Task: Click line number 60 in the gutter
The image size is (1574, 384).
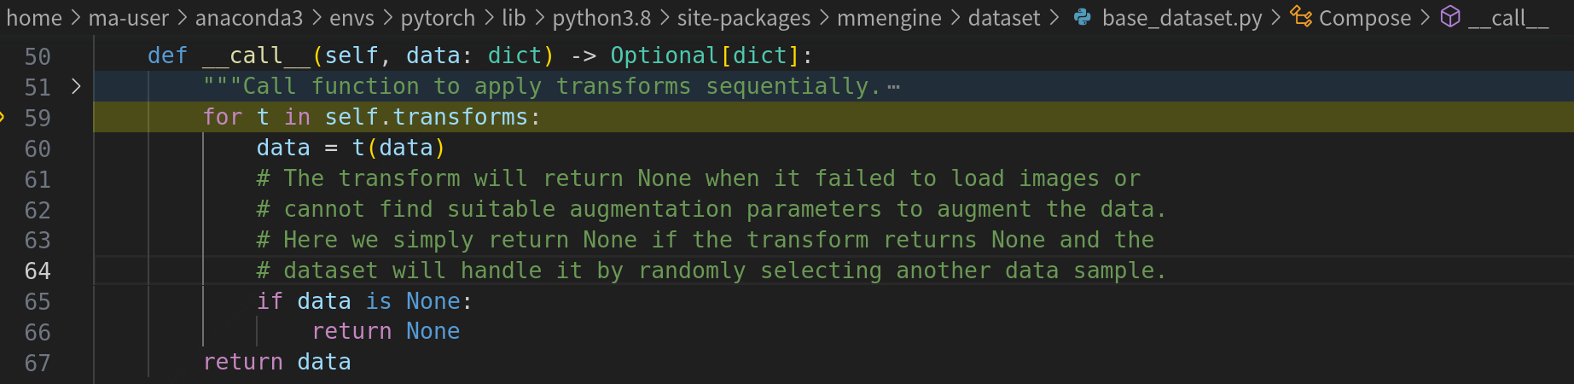Action: coord(38,148)
